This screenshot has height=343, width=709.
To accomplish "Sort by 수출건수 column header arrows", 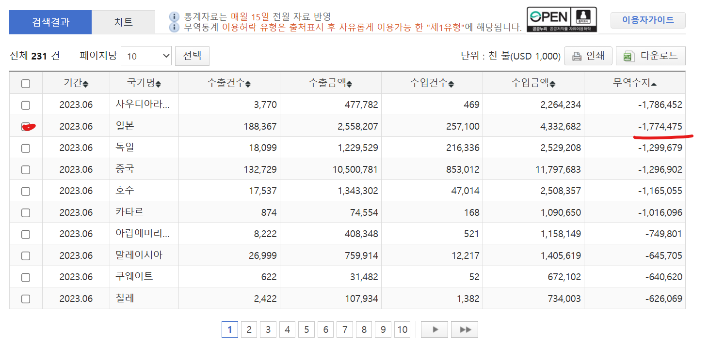I will (248, 84).
